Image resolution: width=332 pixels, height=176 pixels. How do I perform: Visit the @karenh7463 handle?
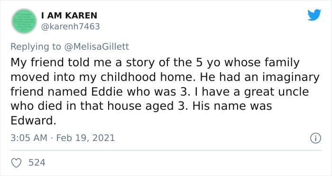(70, 26)
